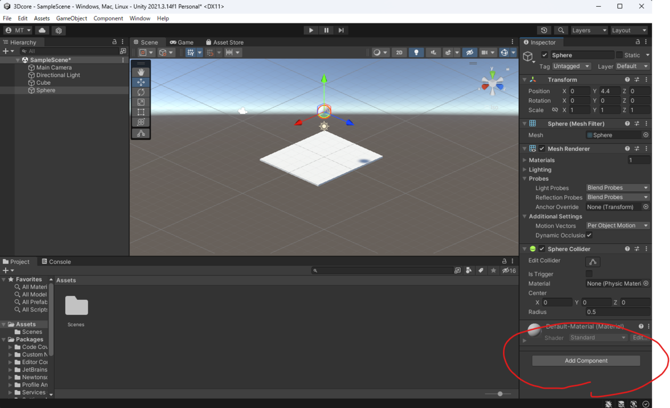Image resolution: width=670 pixels, height=408 pixels.
Task: Switch to the Console tab
Action: point(56,262)
